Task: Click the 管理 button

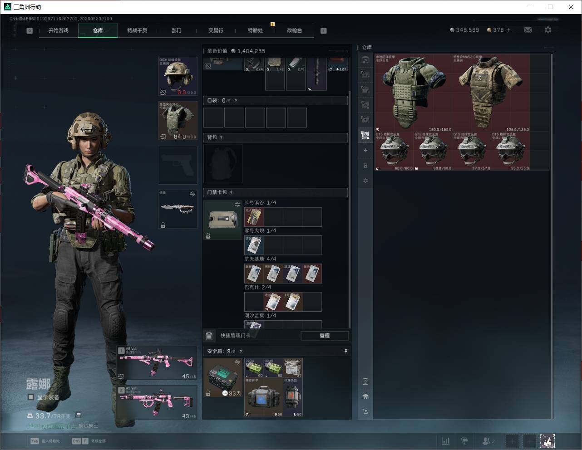Action: tap(325, 336)
